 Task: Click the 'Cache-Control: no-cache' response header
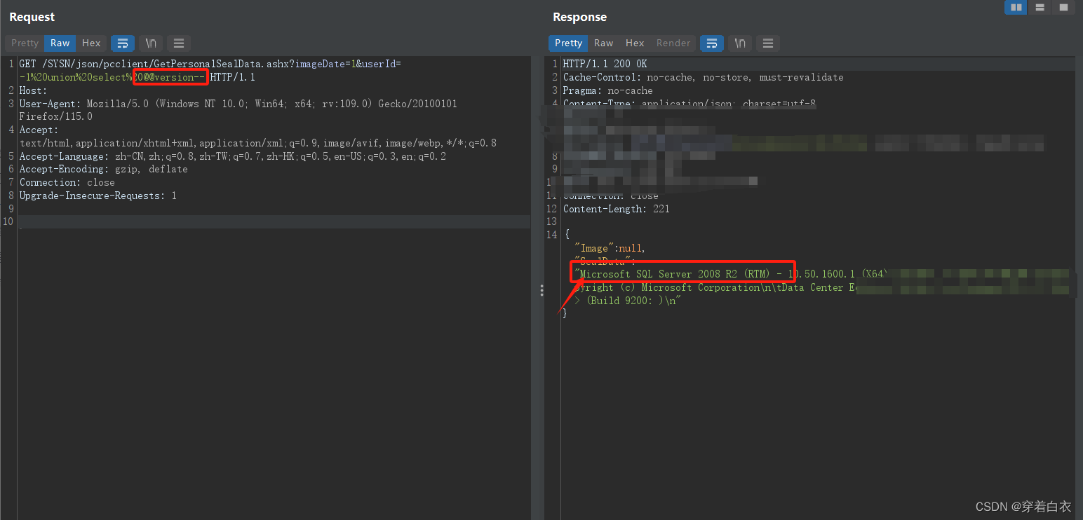[703, 77]
